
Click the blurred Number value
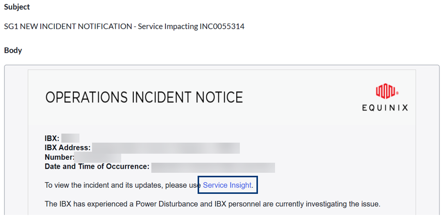click(98, 158)
